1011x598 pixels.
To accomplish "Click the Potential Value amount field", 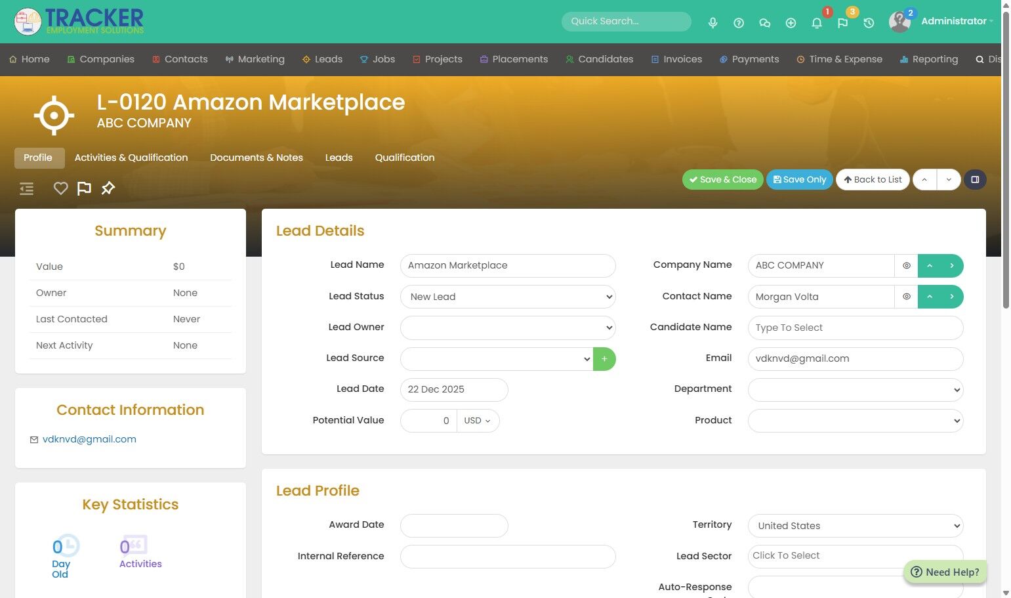I will (428, 421).
